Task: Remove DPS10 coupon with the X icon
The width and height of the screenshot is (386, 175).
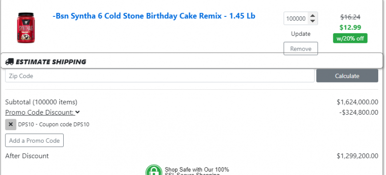Action: pyautogui.click(x=11, y=124)
